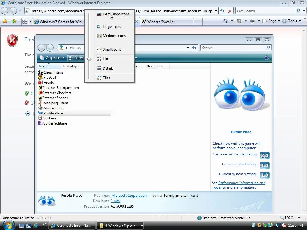Sort by Developer column header
This screenshot has width=307, height=230.
point(157,66)
